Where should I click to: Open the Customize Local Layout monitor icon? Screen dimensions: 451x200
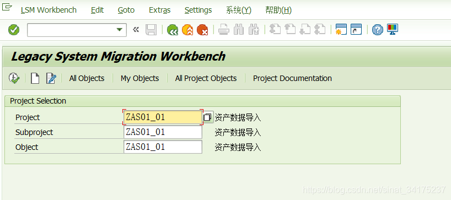(393, 29)
